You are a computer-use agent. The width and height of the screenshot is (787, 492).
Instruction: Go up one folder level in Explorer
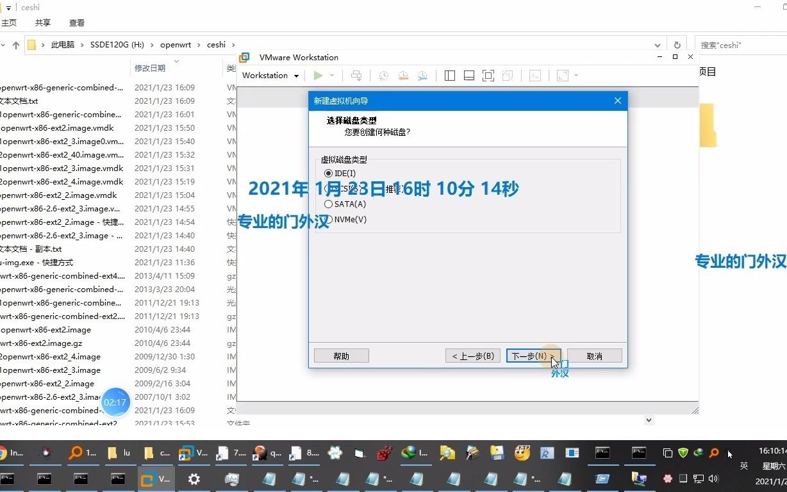coord(16,45)
